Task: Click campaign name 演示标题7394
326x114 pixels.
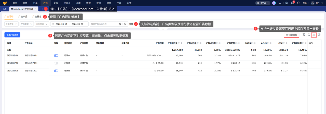Action: point(31,63)
